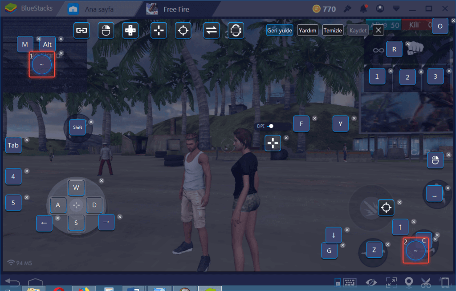
Task: Open fullscreen with the expand arrows icon
Action: pyautogui.click(x=391, y=282)
